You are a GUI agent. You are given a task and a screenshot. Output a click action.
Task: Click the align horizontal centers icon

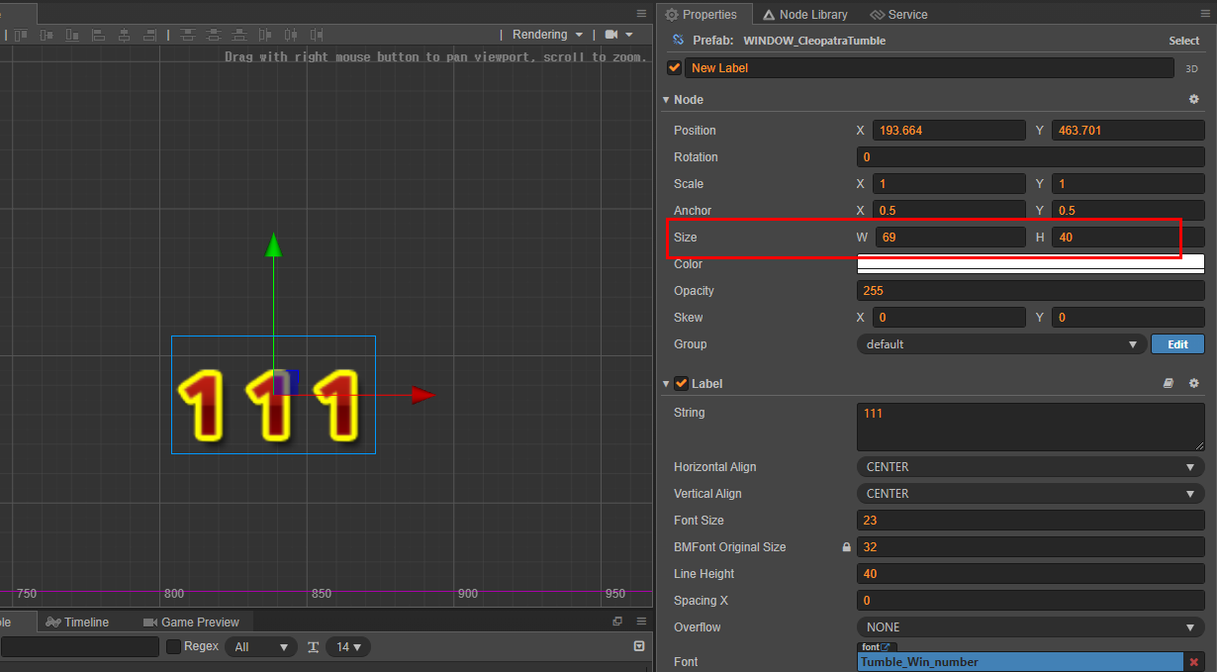click(x=124, y=35)
